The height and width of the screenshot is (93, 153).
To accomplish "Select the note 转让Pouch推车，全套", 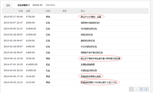I will [91, 17].
